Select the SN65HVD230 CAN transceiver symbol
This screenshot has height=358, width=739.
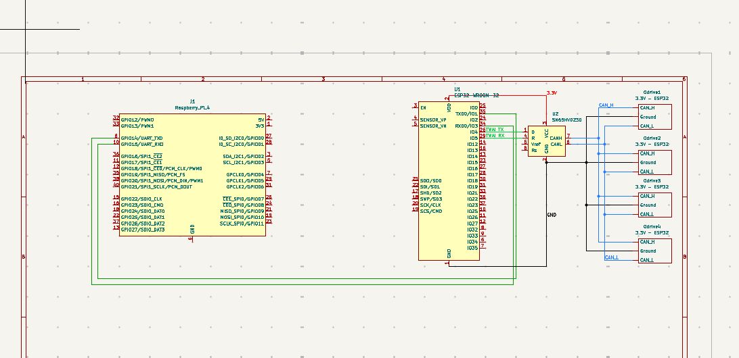point(546,142)
